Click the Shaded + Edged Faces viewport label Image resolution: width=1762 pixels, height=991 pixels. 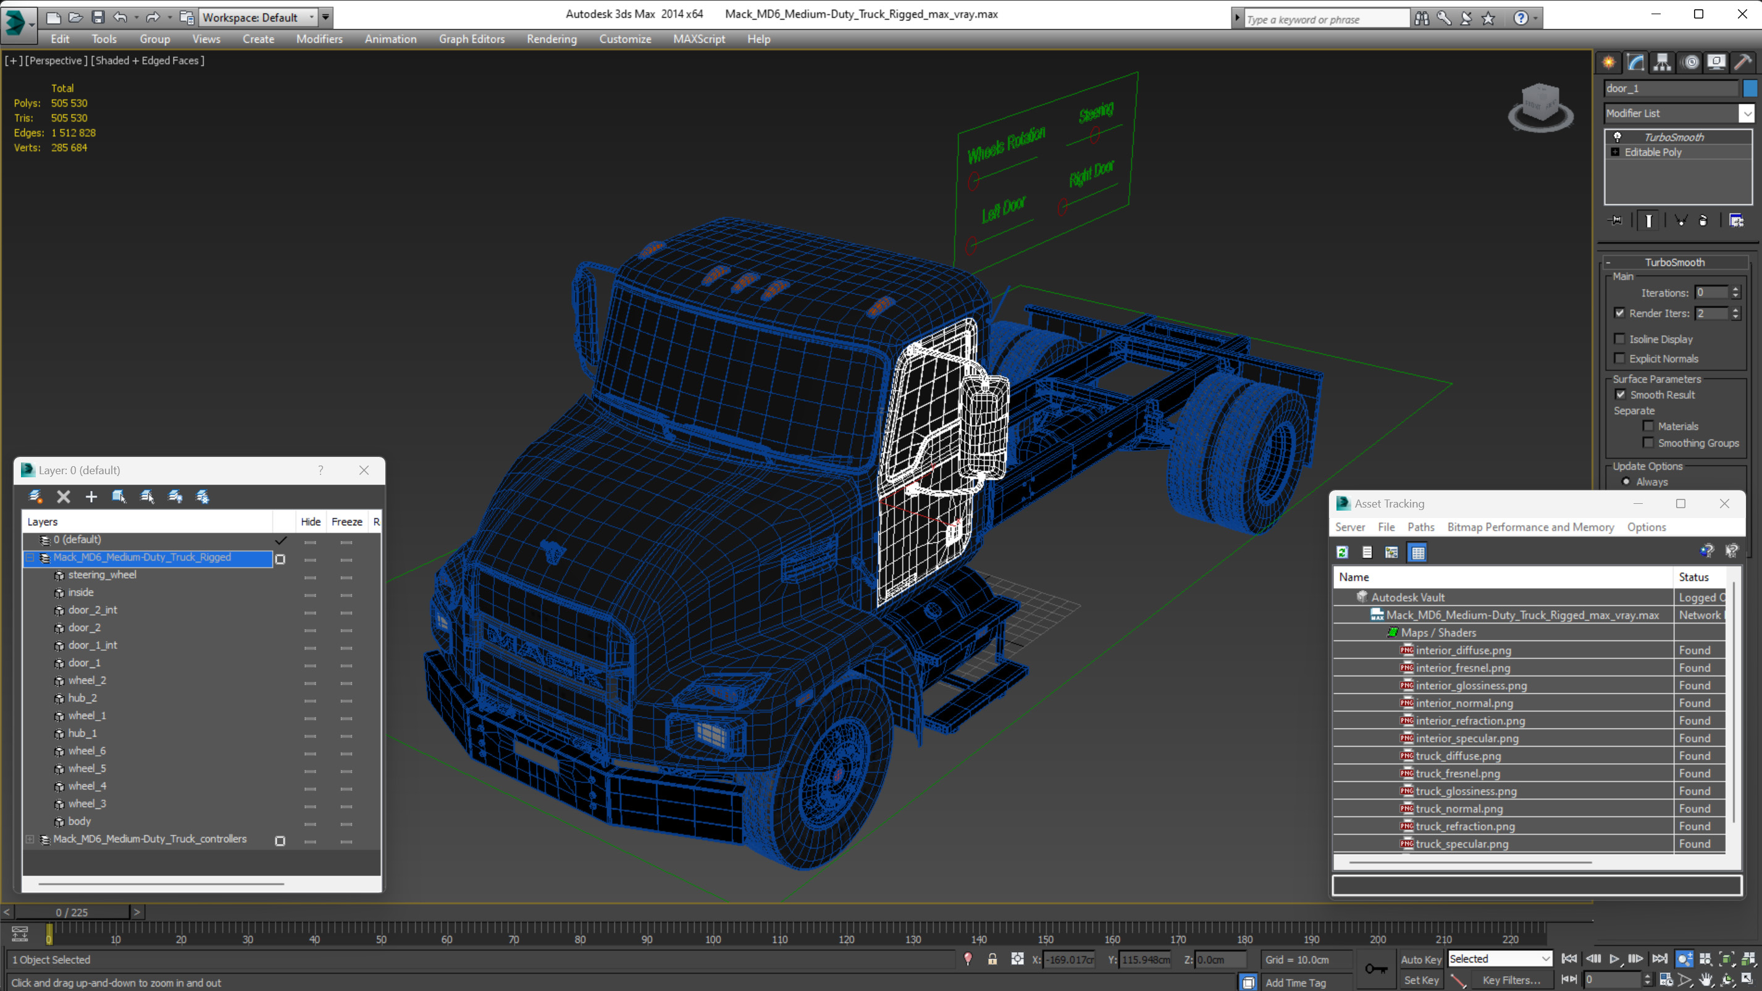148,60
